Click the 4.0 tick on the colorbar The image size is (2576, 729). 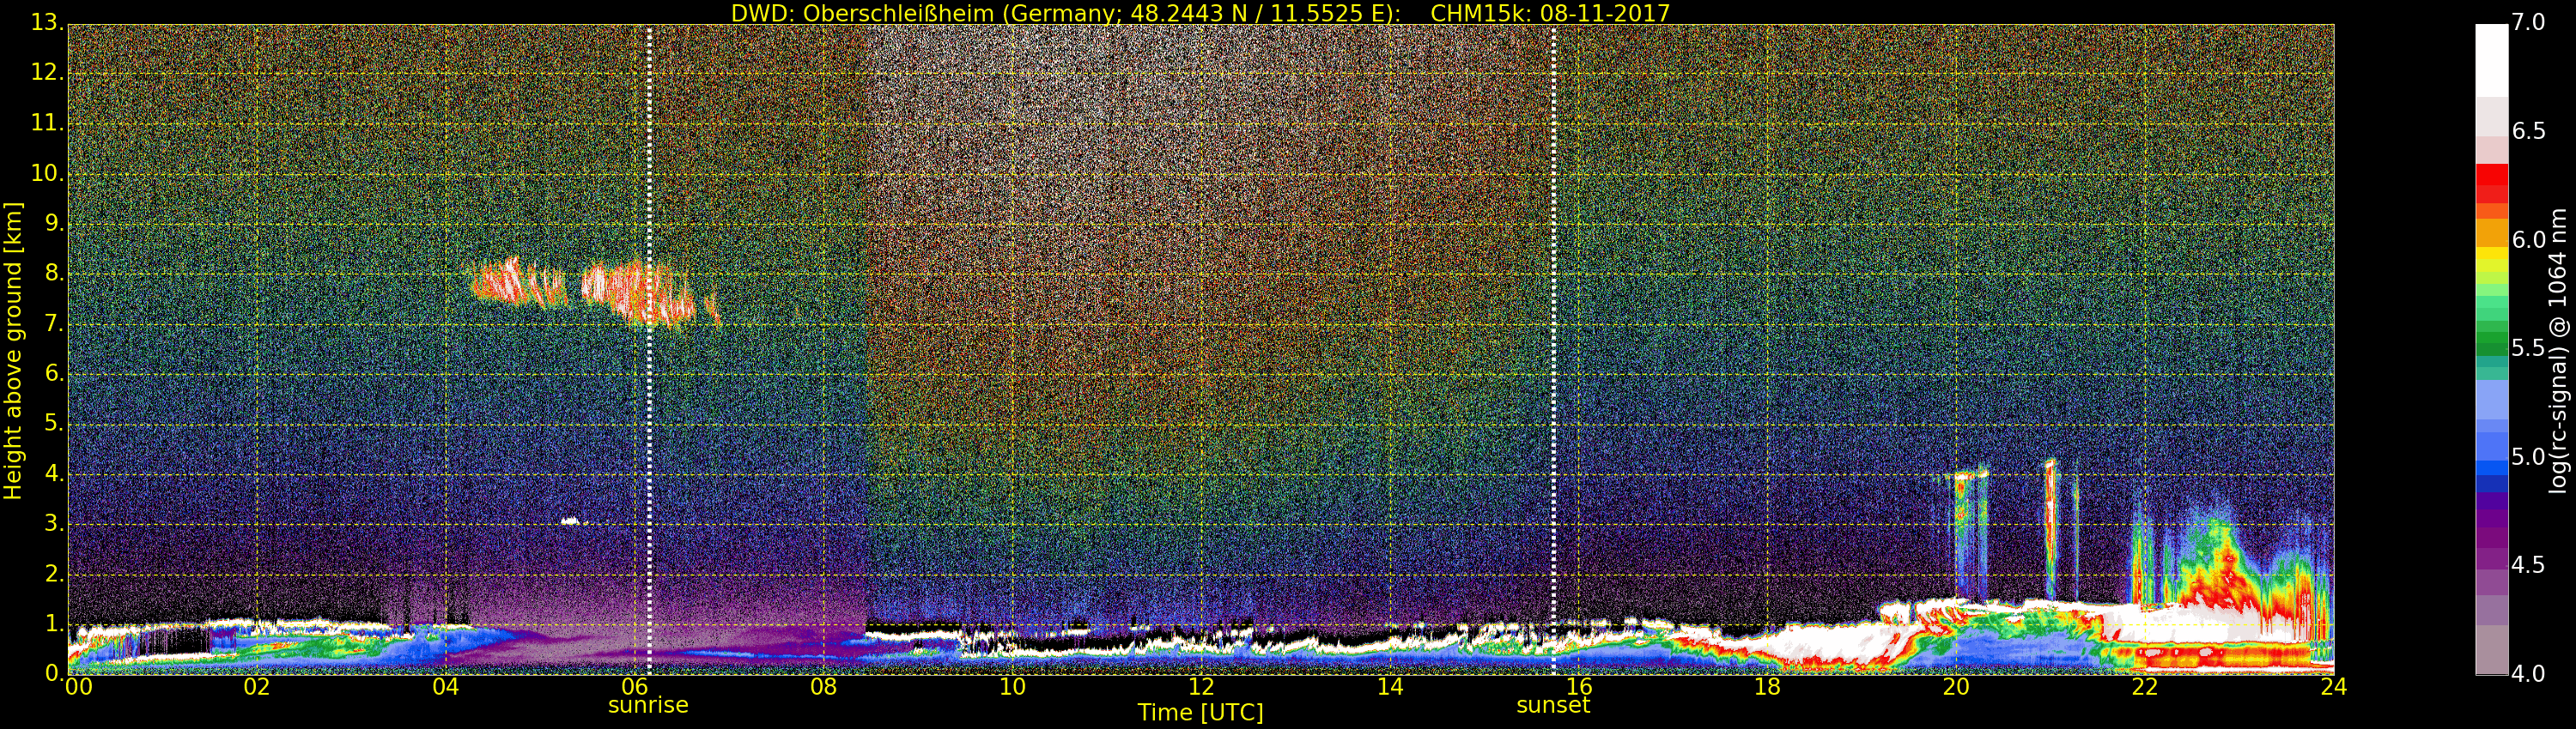pos(2528,674)
